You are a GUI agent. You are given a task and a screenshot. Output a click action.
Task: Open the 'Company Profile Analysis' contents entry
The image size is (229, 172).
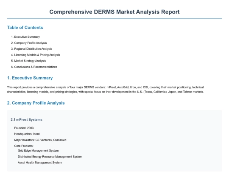31,43
